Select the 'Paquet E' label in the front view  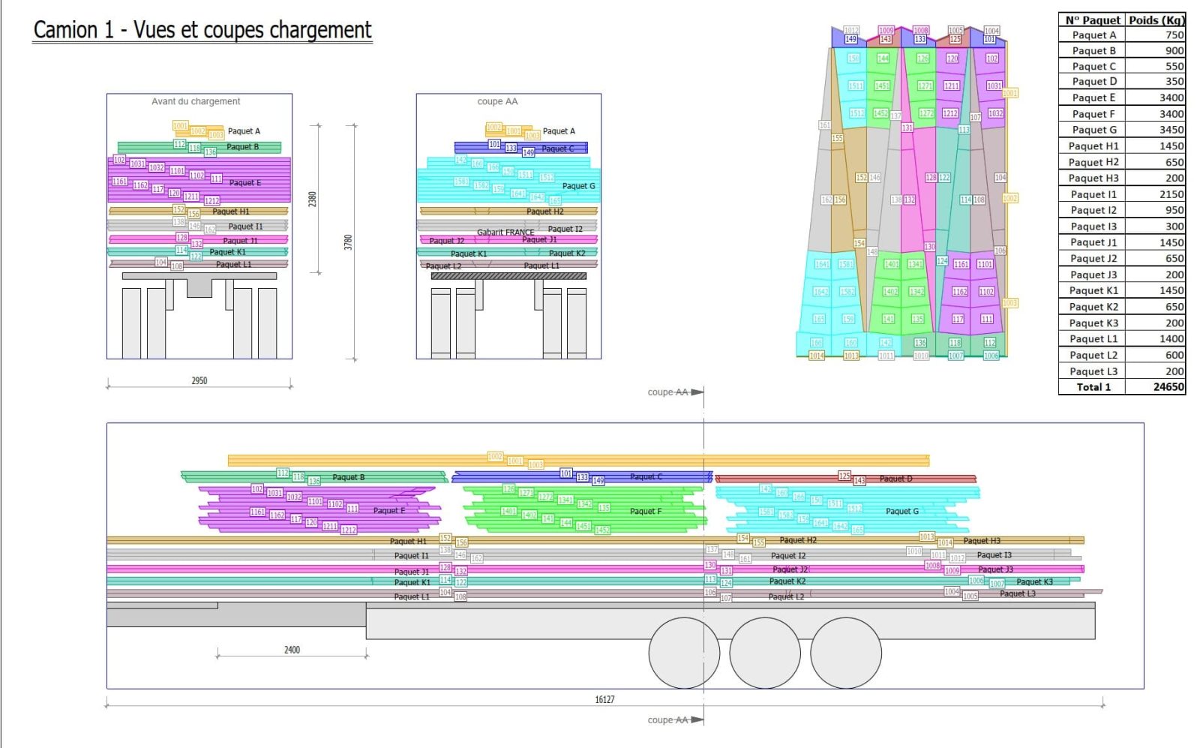245,183
